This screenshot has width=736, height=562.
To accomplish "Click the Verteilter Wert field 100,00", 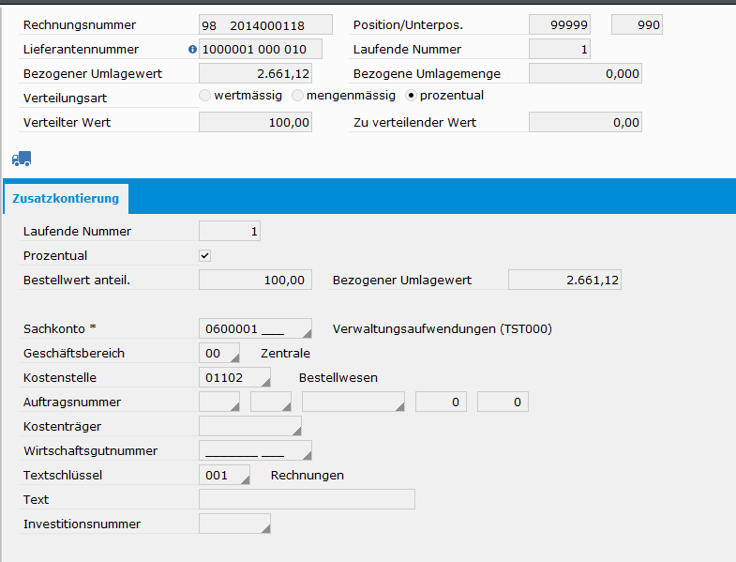I will 255,122.
